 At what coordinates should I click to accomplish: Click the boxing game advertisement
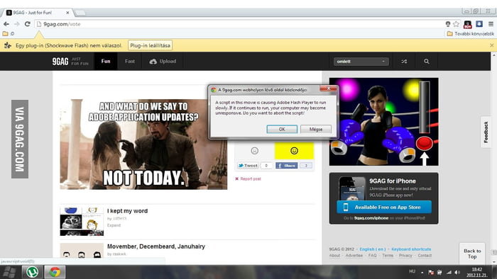point(384,122)
